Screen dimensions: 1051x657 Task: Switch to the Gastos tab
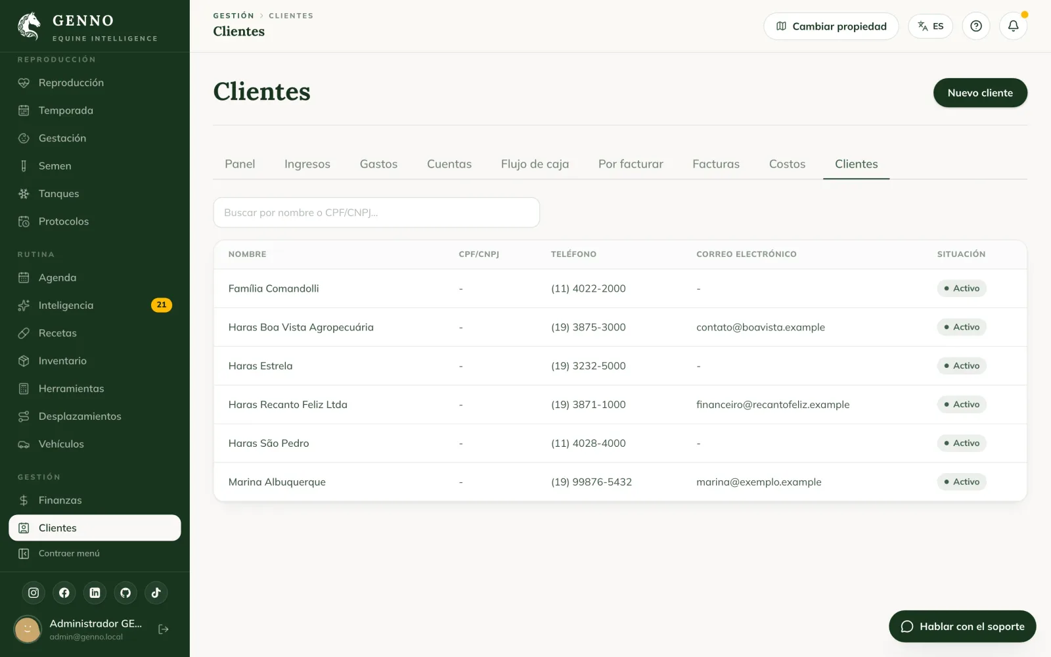pyautogui.click(x=378, y=164)
